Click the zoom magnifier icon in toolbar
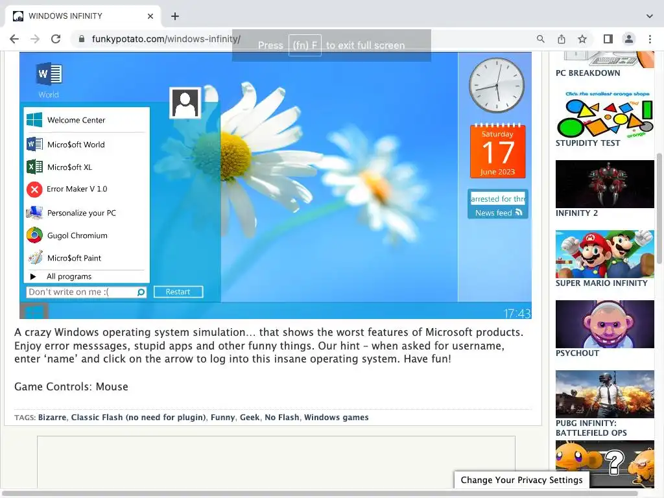 541,39
